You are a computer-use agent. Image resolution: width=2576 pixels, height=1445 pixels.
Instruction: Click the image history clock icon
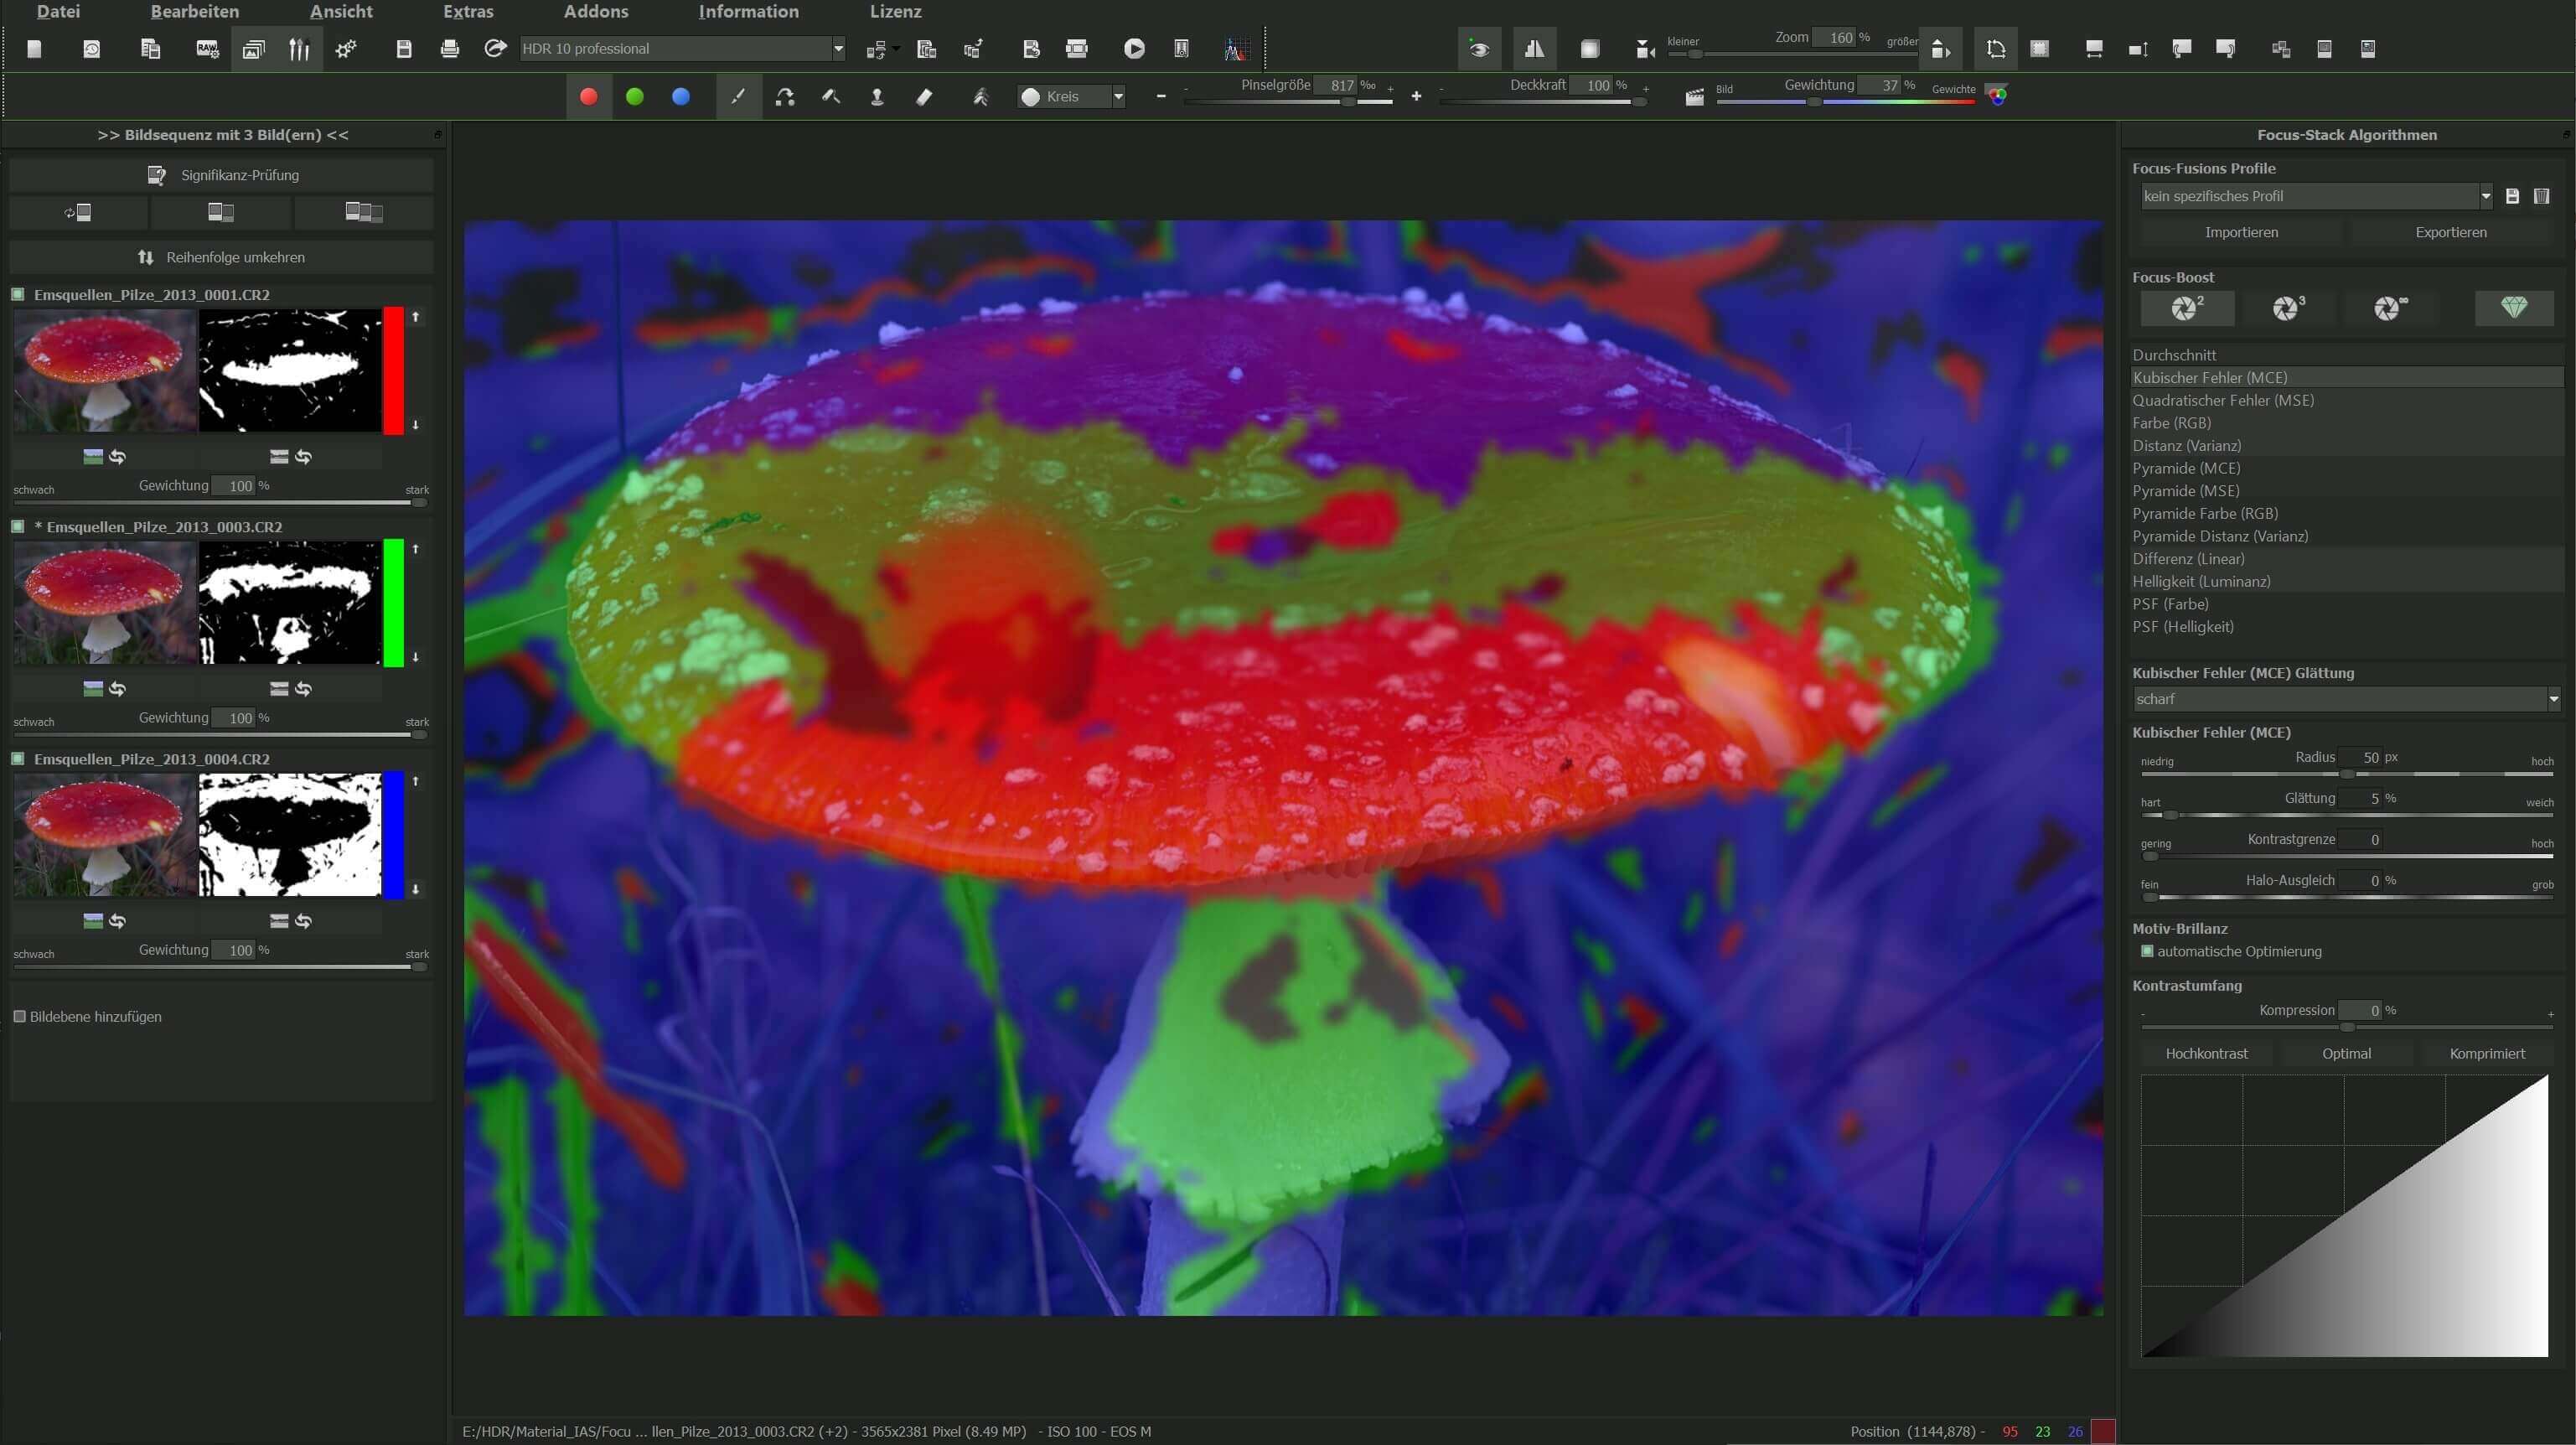(91, 49)
